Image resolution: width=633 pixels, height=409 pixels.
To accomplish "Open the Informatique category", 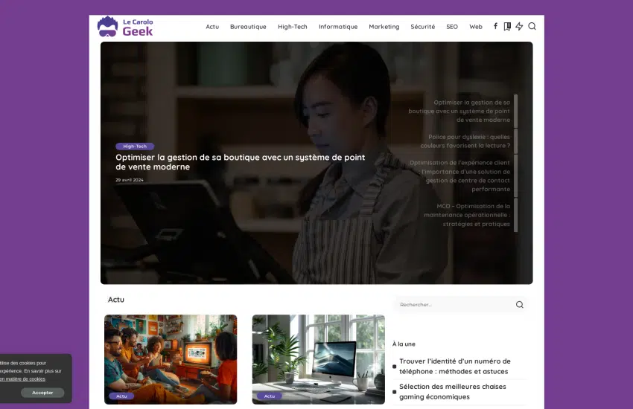I will 338,27.
